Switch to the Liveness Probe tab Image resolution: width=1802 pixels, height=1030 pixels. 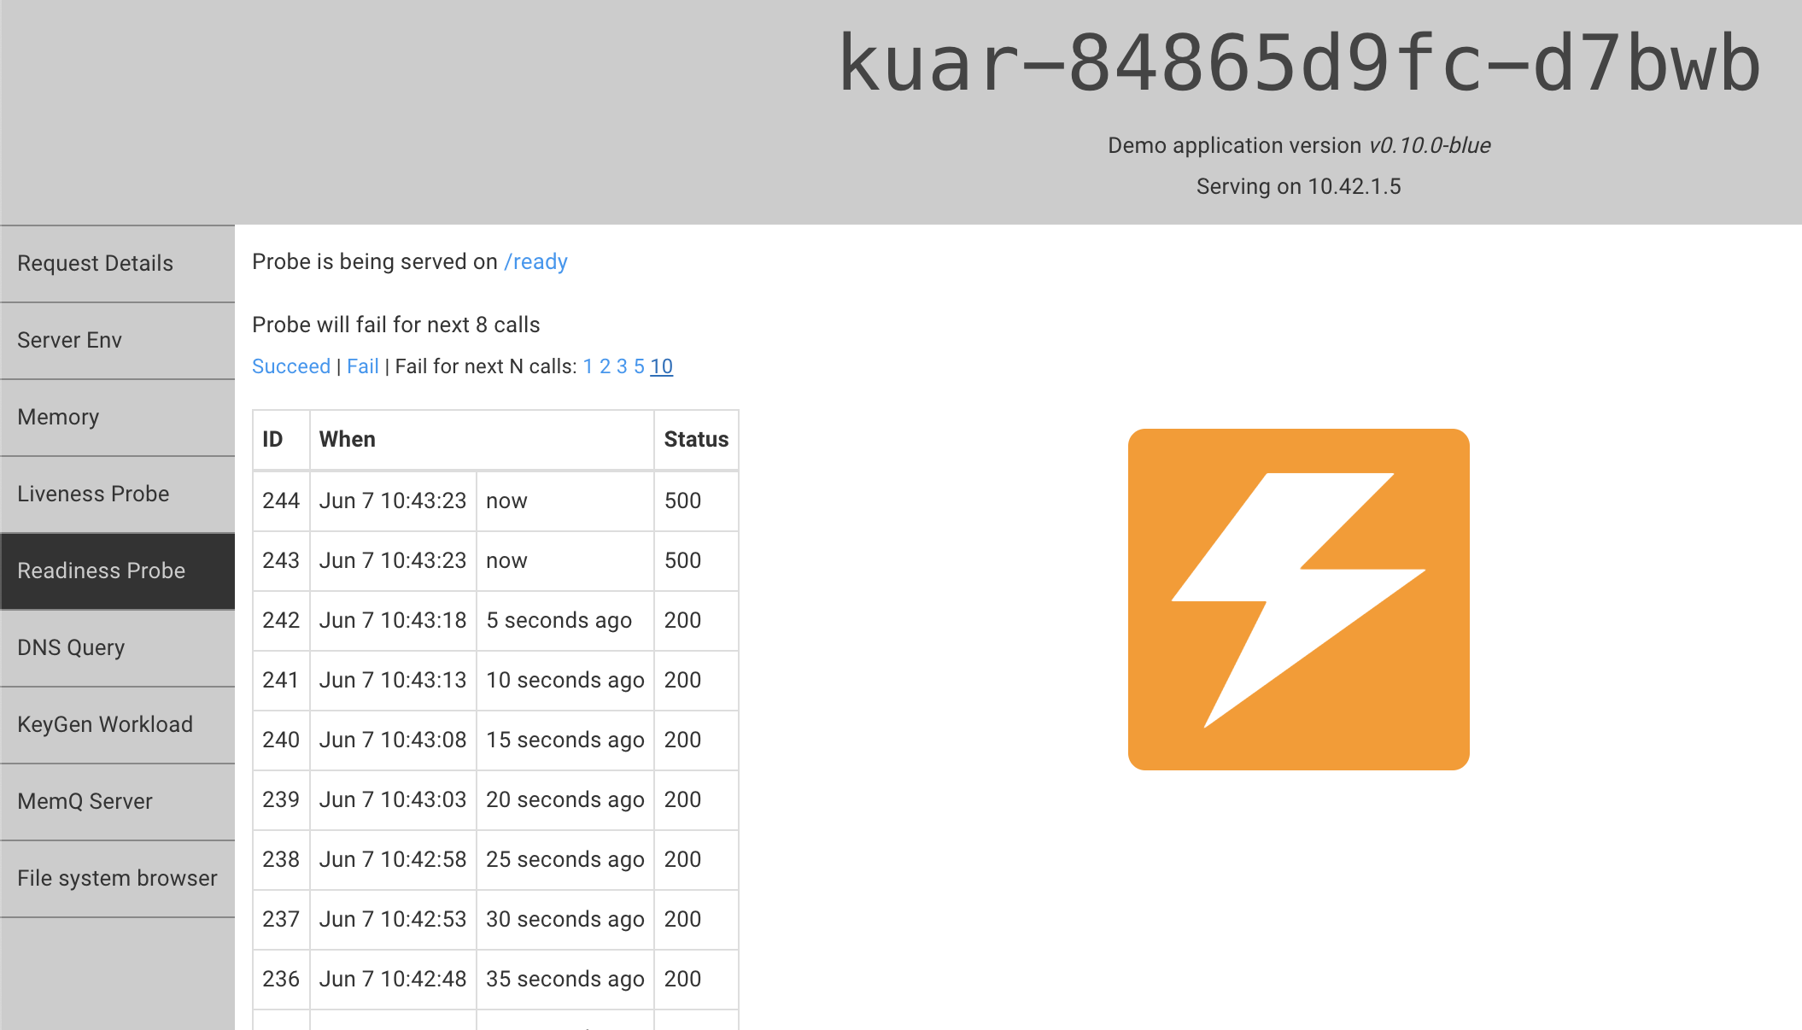(x=93, y=494)
